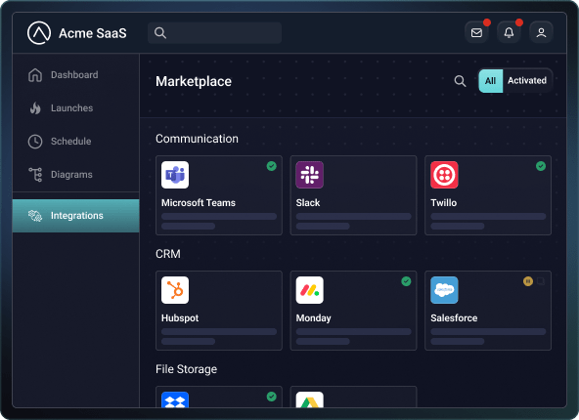Click the Dashboard home icon
This screenshot has height=420, width=579.
35,75
